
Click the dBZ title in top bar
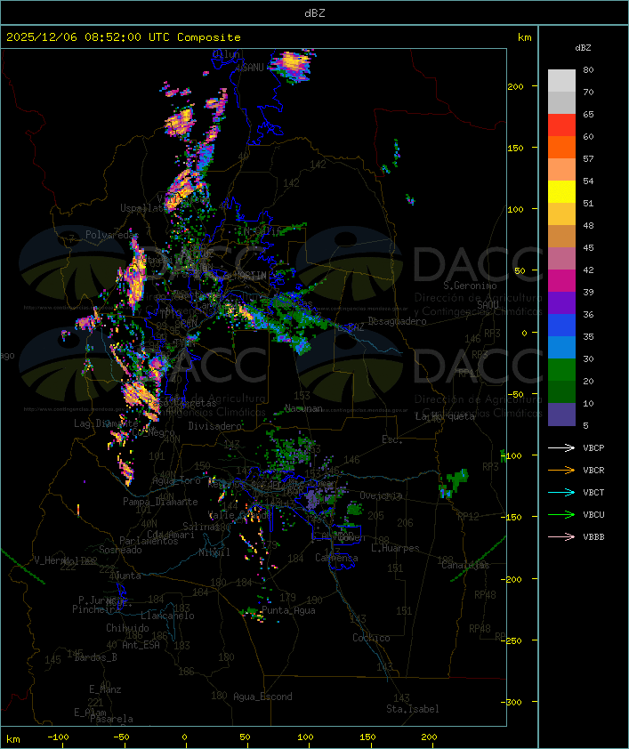315,12
